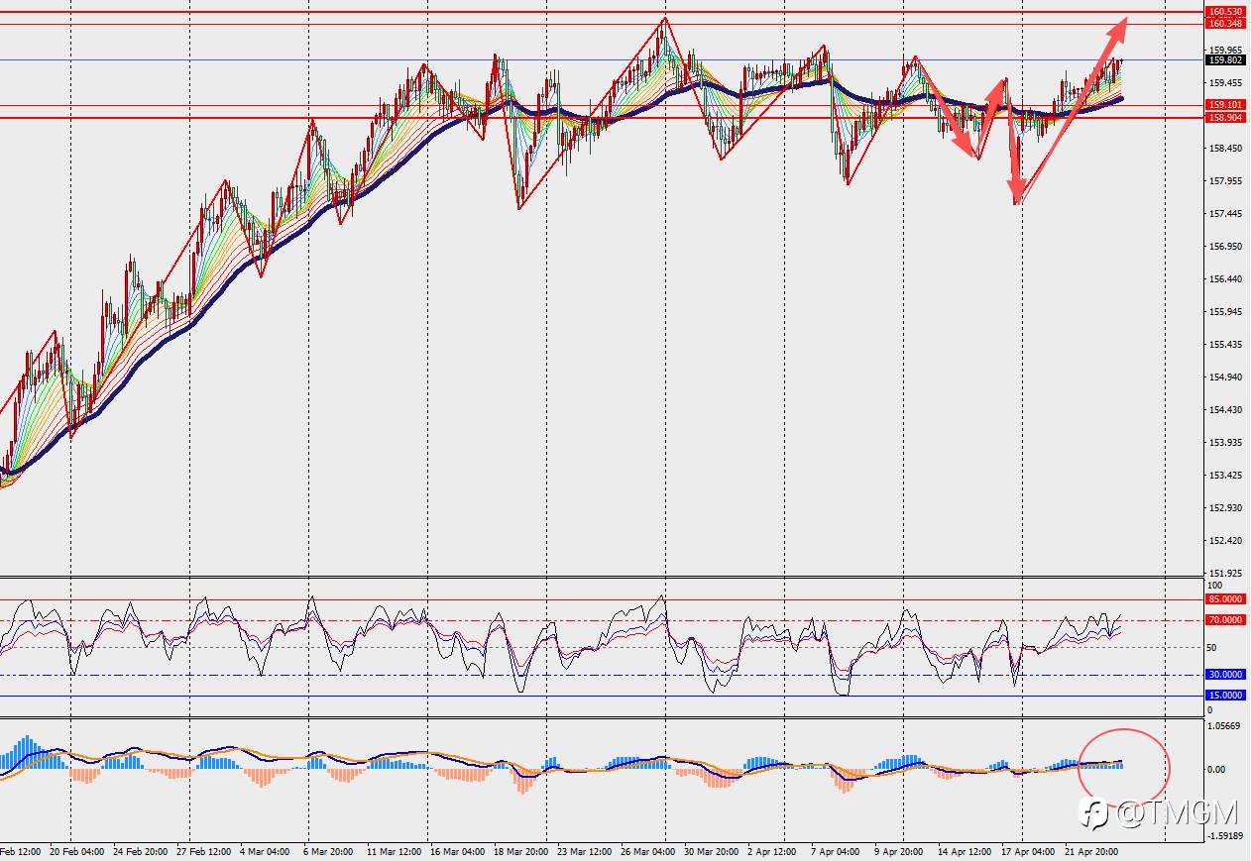Select the current price label 159.802
Screen dimensions: 1251x861
tap(1225, 59)
